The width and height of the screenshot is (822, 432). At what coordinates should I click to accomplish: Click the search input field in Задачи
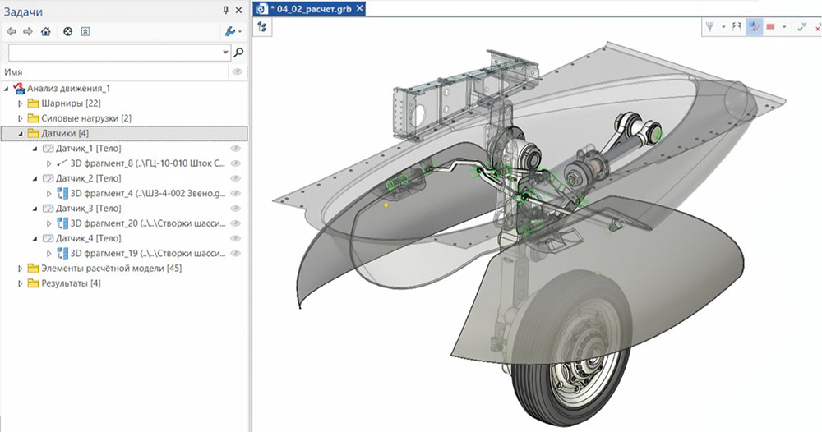pyautogui.click(x=113, y=53)
